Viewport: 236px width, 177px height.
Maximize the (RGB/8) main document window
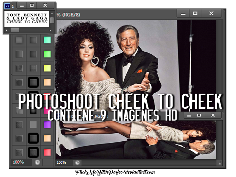[x=195, y=14]
